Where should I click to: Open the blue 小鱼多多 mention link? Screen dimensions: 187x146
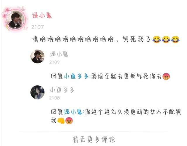click(76, 76)
